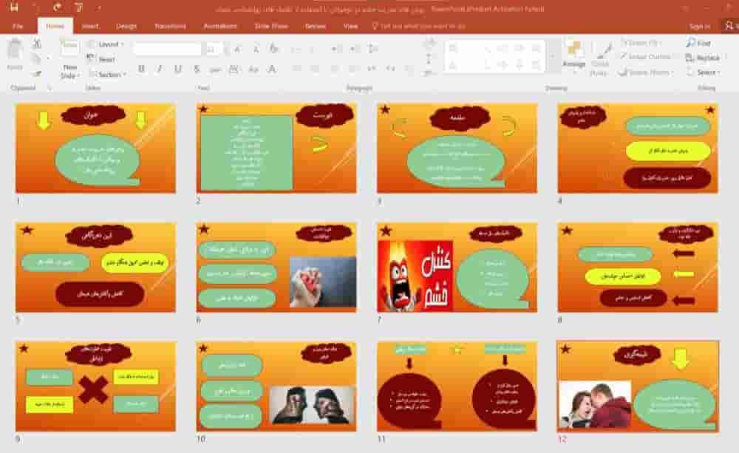Click the Clear All Formatting icon
This screenshot has height=453, width=739.
coord(274,49)
